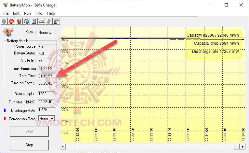Expand the Comparison Rate dropdown
Viewport: 249px width, 153px height.
[52, 118]
